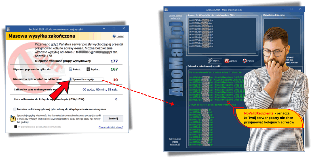Click sent log entry test01107@
The width and height of the screenshot is (312, 158).
point(201,135)
